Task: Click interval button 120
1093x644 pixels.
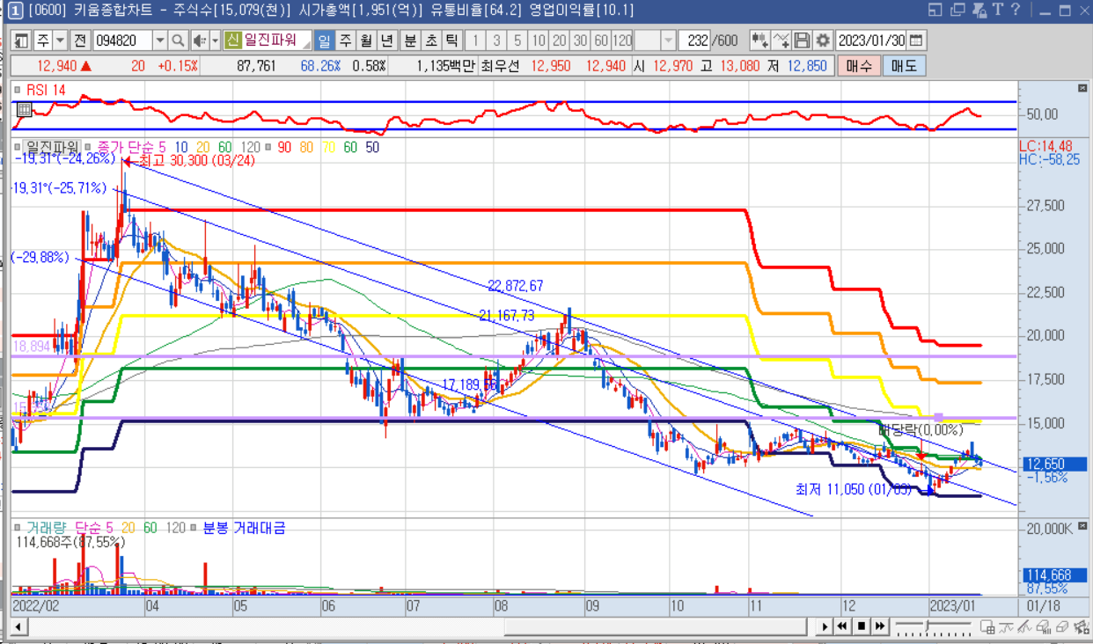Action: [x=622, y=40]
